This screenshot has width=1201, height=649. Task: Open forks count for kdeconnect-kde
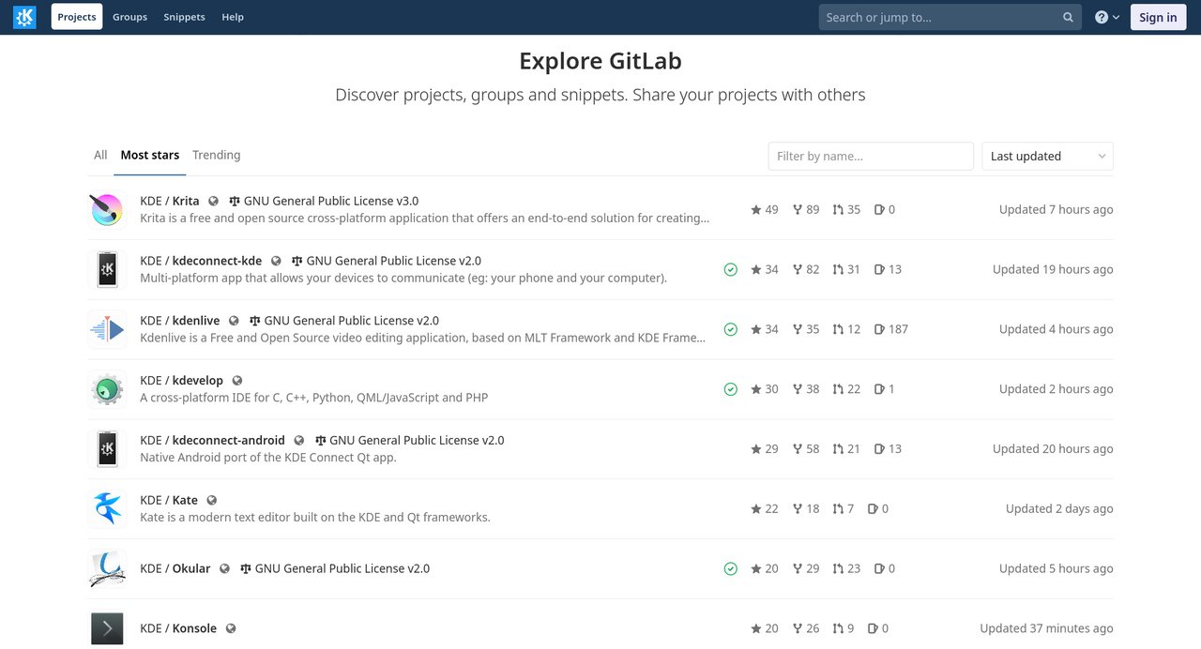[806, 269]
